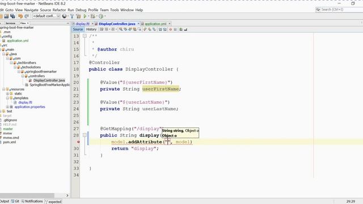Click the Debug Project icon

tap(92, 16)
